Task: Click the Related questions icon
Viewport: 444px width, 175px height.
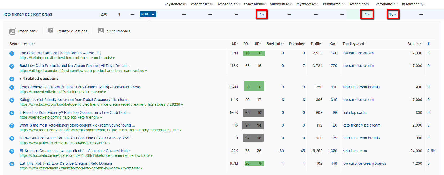Action: tap(51, 31)
